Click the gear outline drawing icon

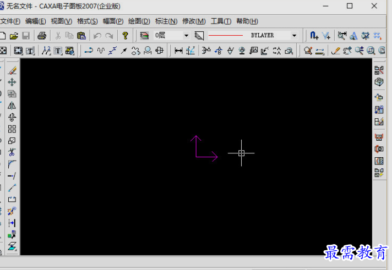coord(136,51)
